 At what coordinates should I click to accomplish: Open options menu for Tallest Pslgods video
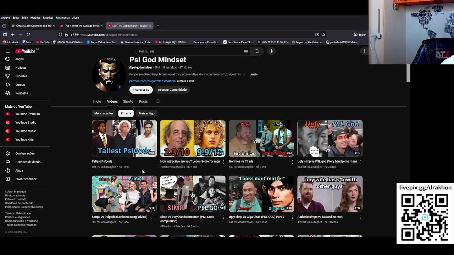pyautogui.click(x=155, y=162)
